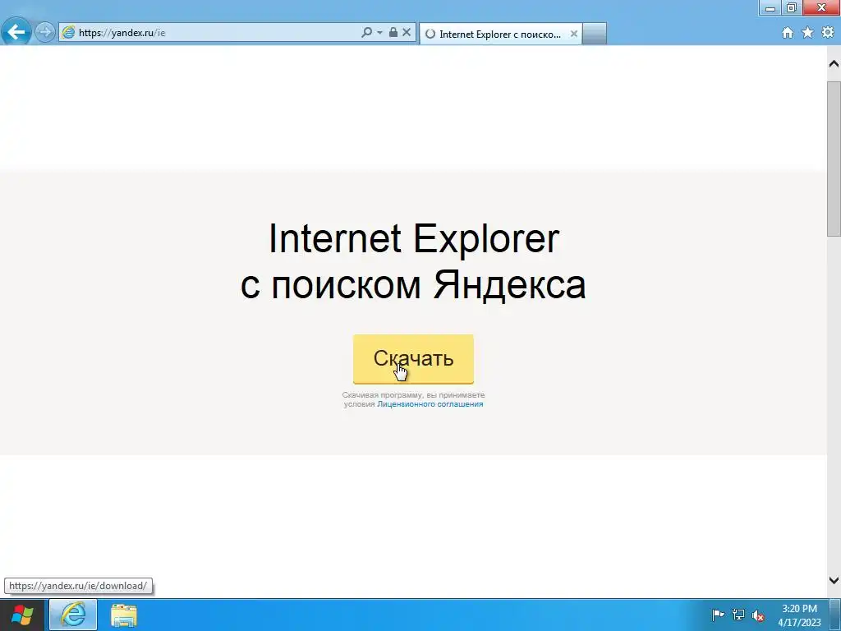Click the scrollbar up arrow
This screenshot has height=631, width=841.
[x=834, y=64]
